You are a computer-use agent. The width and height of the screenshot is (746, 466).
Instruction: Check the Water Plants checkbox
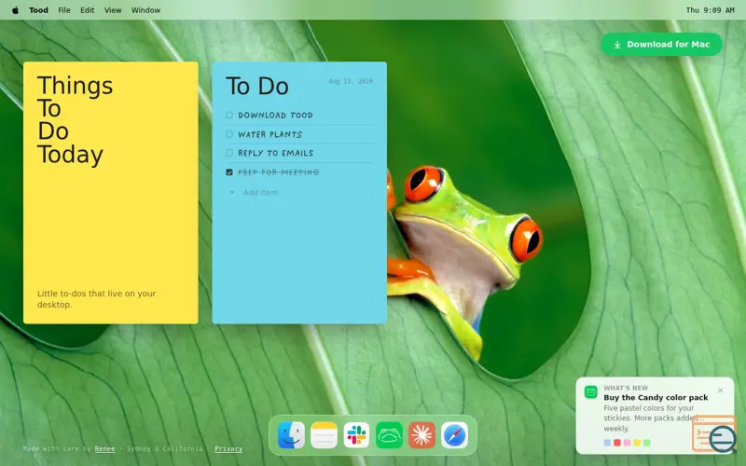point(229,134)
